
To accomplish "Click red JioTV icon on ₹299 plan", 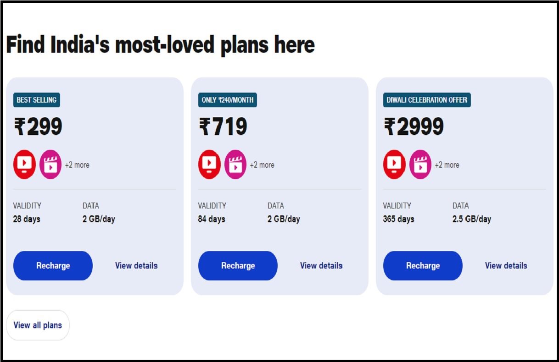I will click(24, 164).
